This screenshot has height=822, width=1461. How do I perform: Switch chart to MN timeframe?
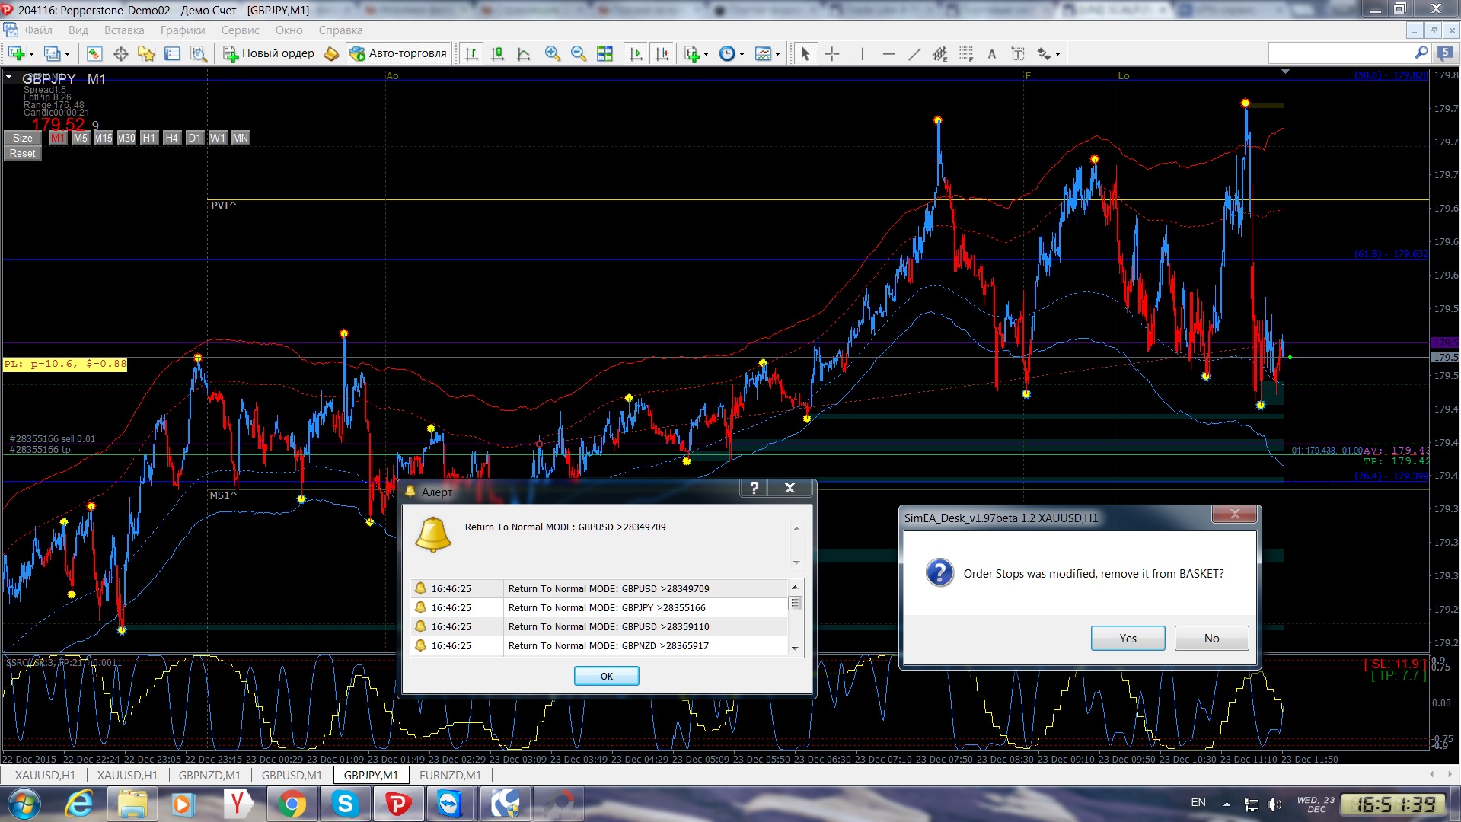pyautogui.click(x=241, y=138)
